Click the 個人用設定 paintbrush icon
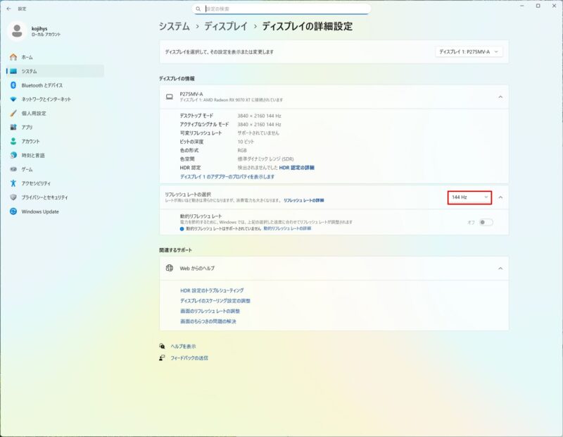Image resolution: width=563 pixels, height=437 pixels. tap(13, 113)
